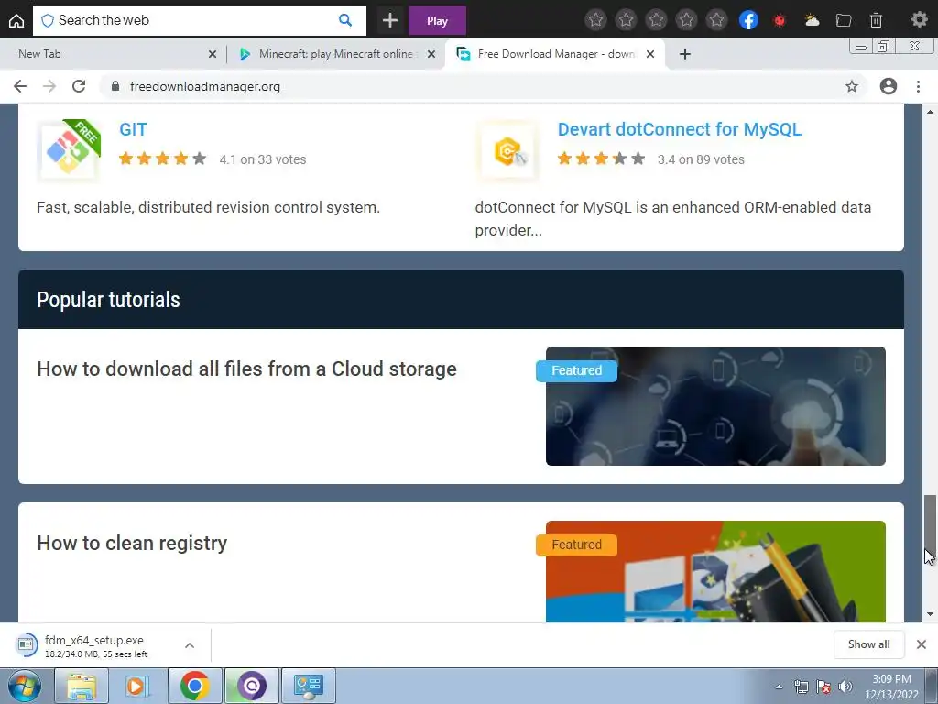Open Google Chrome from taskbar
938x704 pixels.
coord(194,686)
